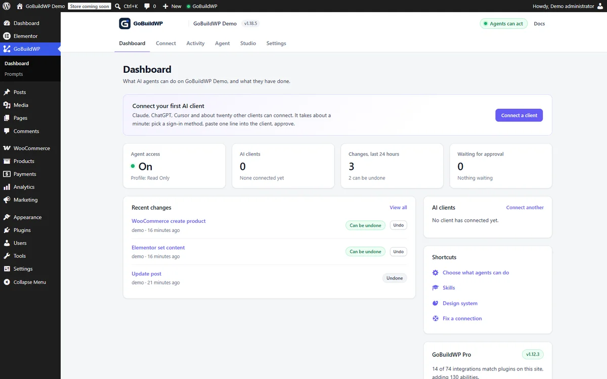
Task: Switch to the Studio tab
Action: (248, 43)
